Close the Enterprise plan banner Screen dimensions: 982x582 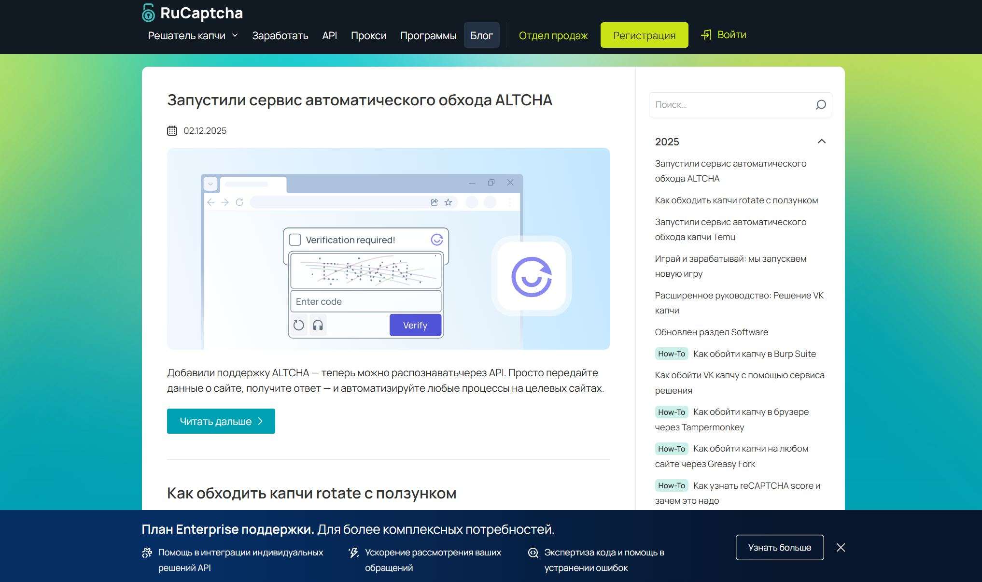(x=841, y=547)
